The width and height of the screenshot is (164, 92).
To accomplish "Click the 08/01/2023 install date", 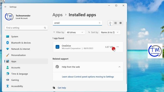I will pyautogui.click(x=88, y=48).
